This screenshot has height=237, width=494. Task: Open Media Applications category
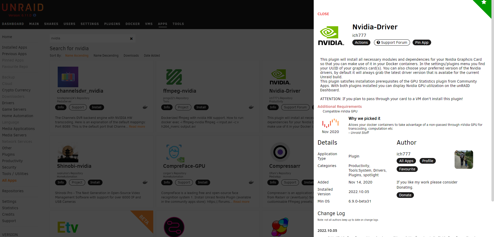click(x=18, y=129)
